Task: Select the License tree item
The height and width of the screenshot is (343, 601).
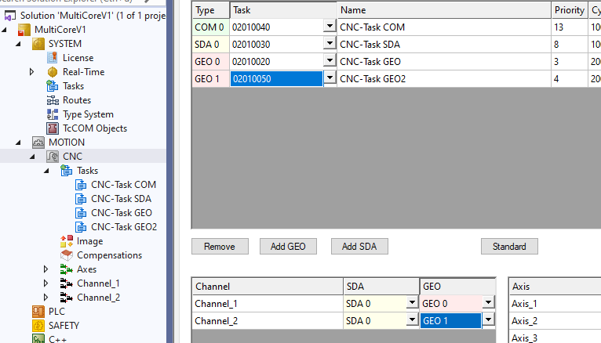Action: click(x=78, y=58)
